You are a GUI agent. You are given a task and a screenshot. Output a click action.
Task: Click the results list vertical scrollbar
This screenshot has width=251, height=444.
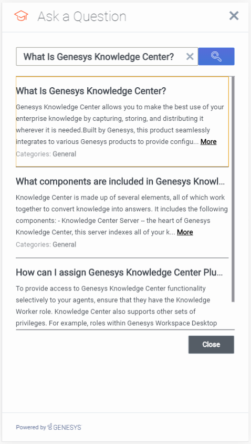pyautogui.click(x=233, y=189)
